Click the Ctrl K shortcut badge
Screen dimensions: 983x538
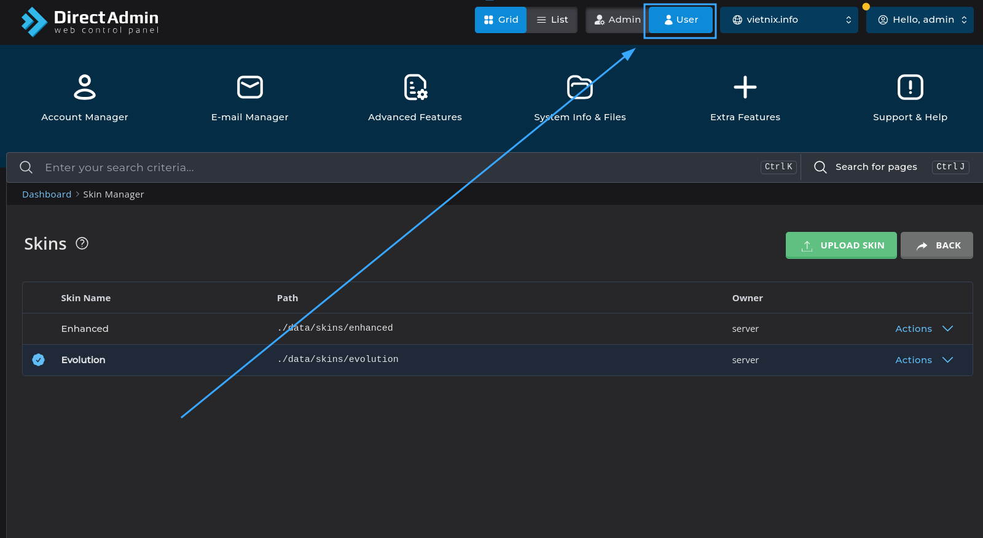(779, 167)
